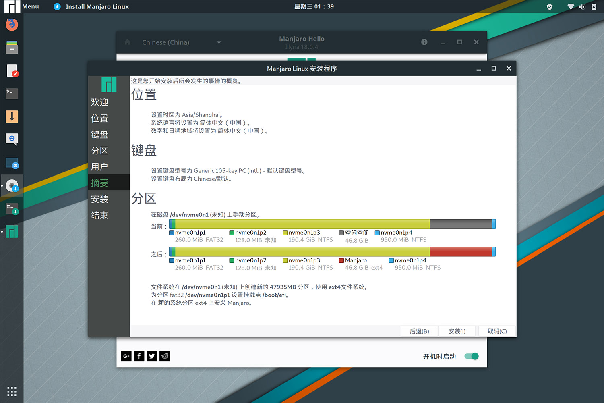Click the 后退(B) button in the installer
This screenshot has width=604, height=403.
click(419, 331)
